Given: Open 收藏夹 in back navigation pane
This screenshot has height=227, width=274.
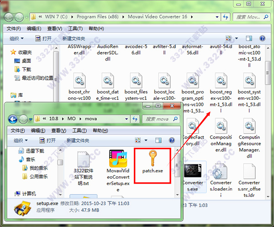Looking at the screenshot, I should 21,52.
